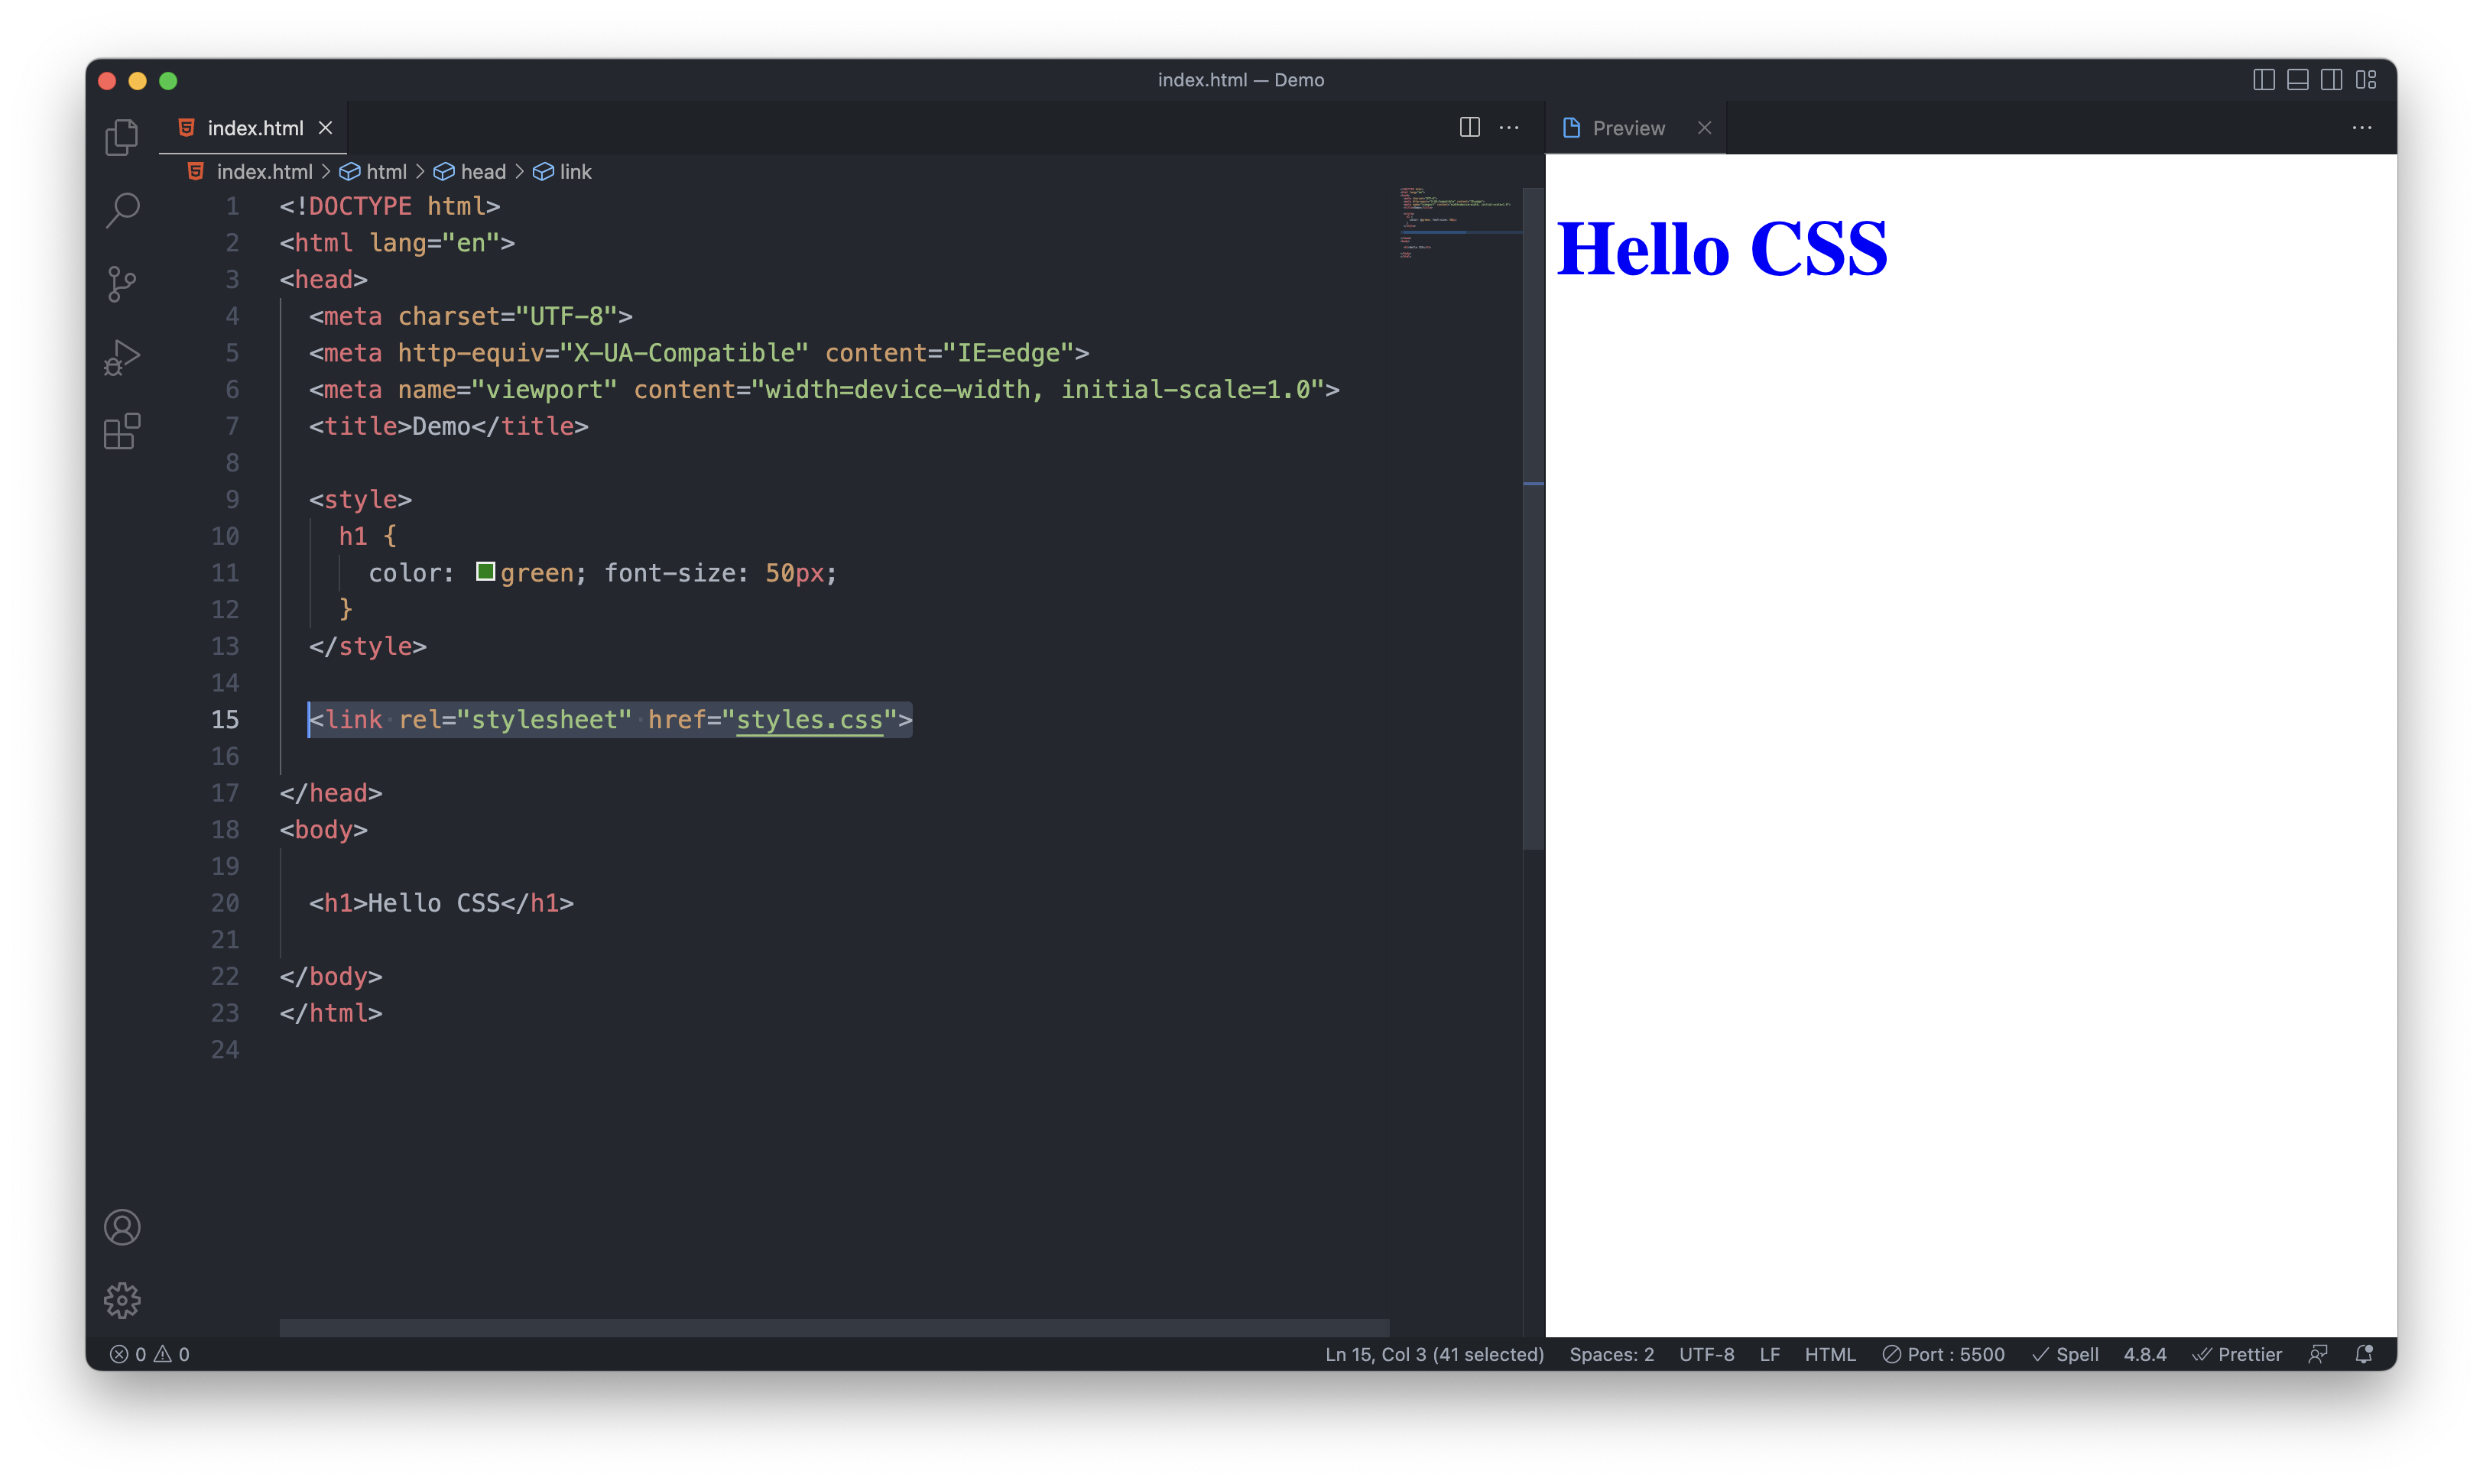Click Port : 5500 live server status

coord(1943,1354)
